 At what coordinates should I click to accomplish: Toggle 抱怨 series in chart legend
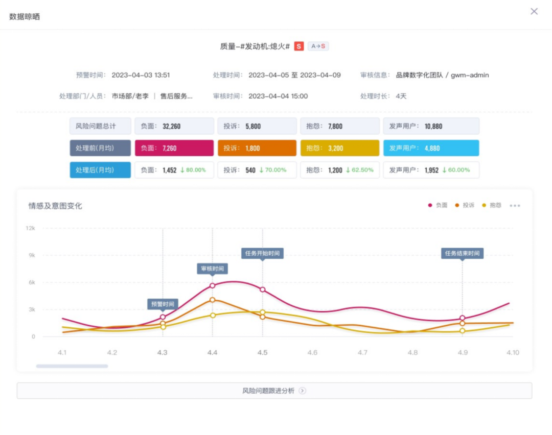tap(492, 205)
